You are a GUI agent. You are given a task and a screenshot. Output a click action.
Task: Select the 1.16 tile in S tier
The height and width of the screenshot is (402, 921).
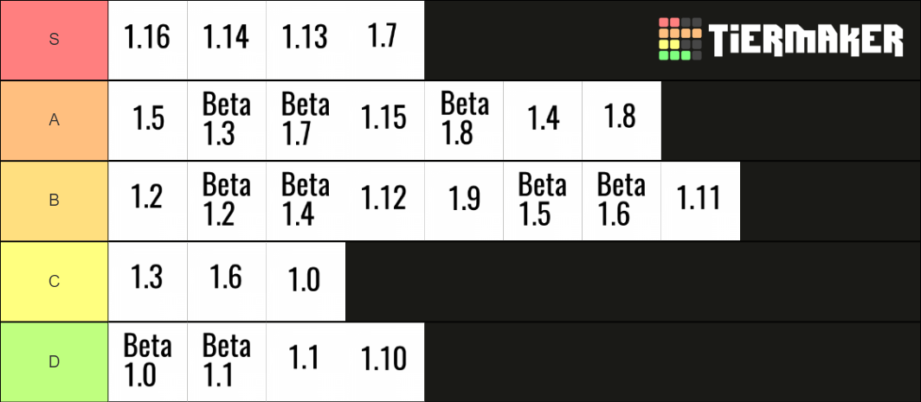(x=148, y=40)
